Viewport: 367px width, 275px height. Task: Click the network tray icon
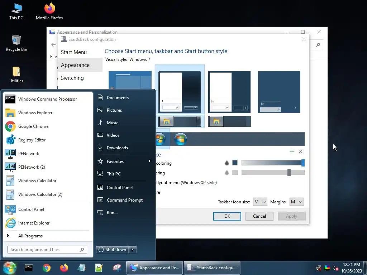click(x=319, y=268)
